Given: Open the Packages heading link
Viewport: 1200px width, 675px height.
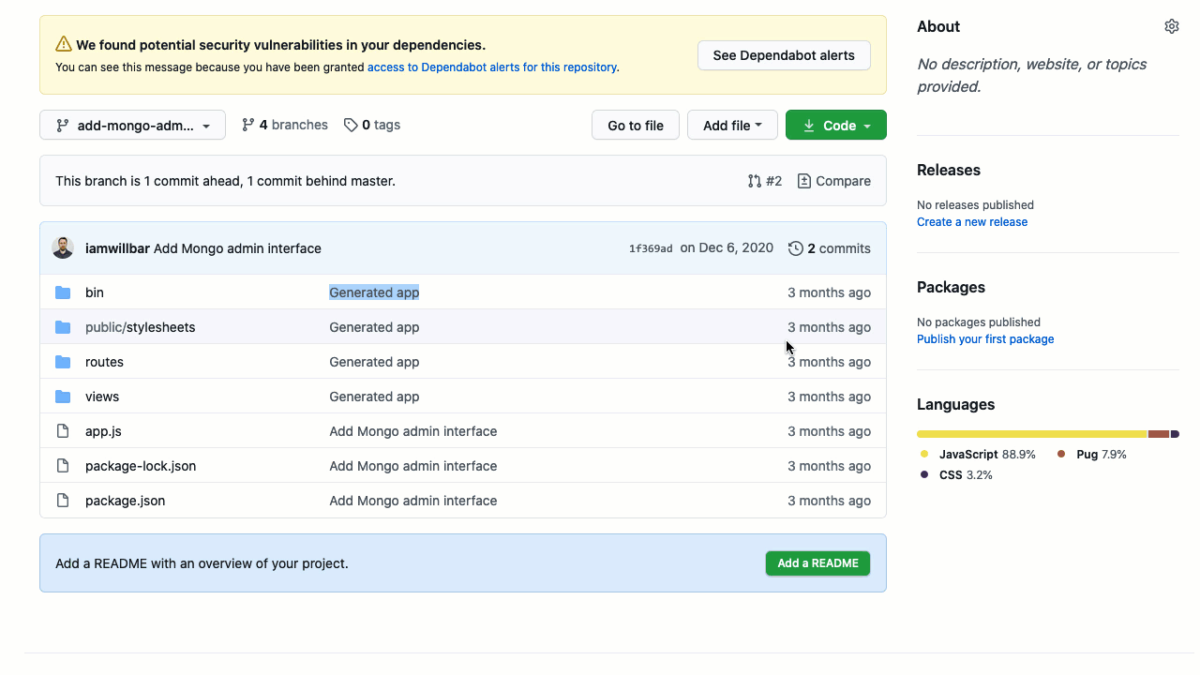Looking at the screenshot, I should pyautogui.click(x=951, y=287).
